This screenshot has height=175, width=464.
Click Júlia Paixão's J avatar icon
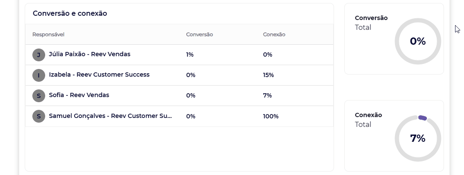pyautogui.click(x=39, y=55)
